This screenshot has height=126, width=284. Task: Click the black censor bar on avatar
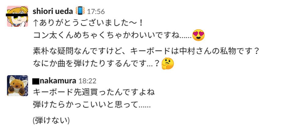pos(17,15)
